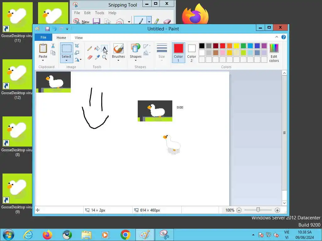Open the Edit menu in Snipping Tool

[x=87, y=13]
